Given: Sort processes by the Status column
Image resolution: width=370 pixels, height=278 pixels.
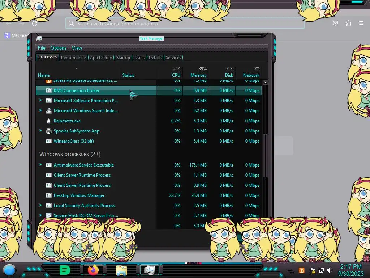Looking at the screenshot, I should (x=138, y=72).
